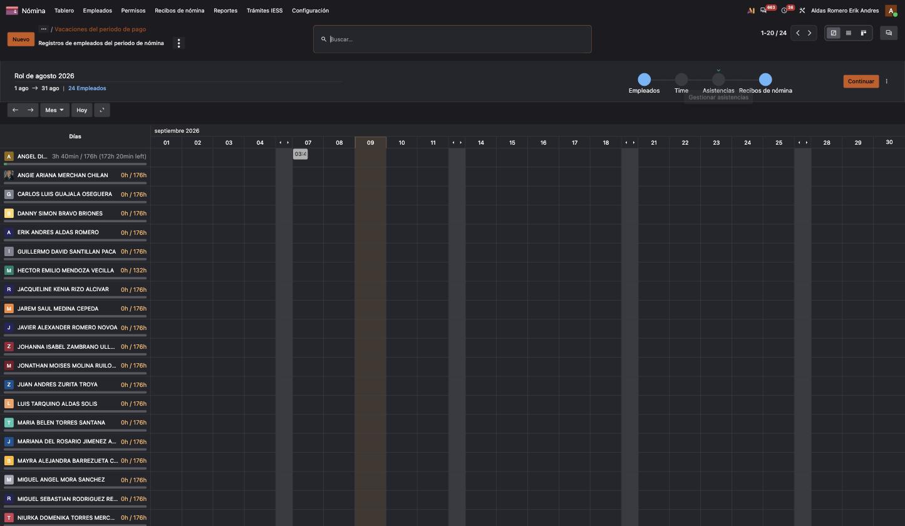
Task: Open the actions kebab menu beside the record title
Action: (178, 43)
